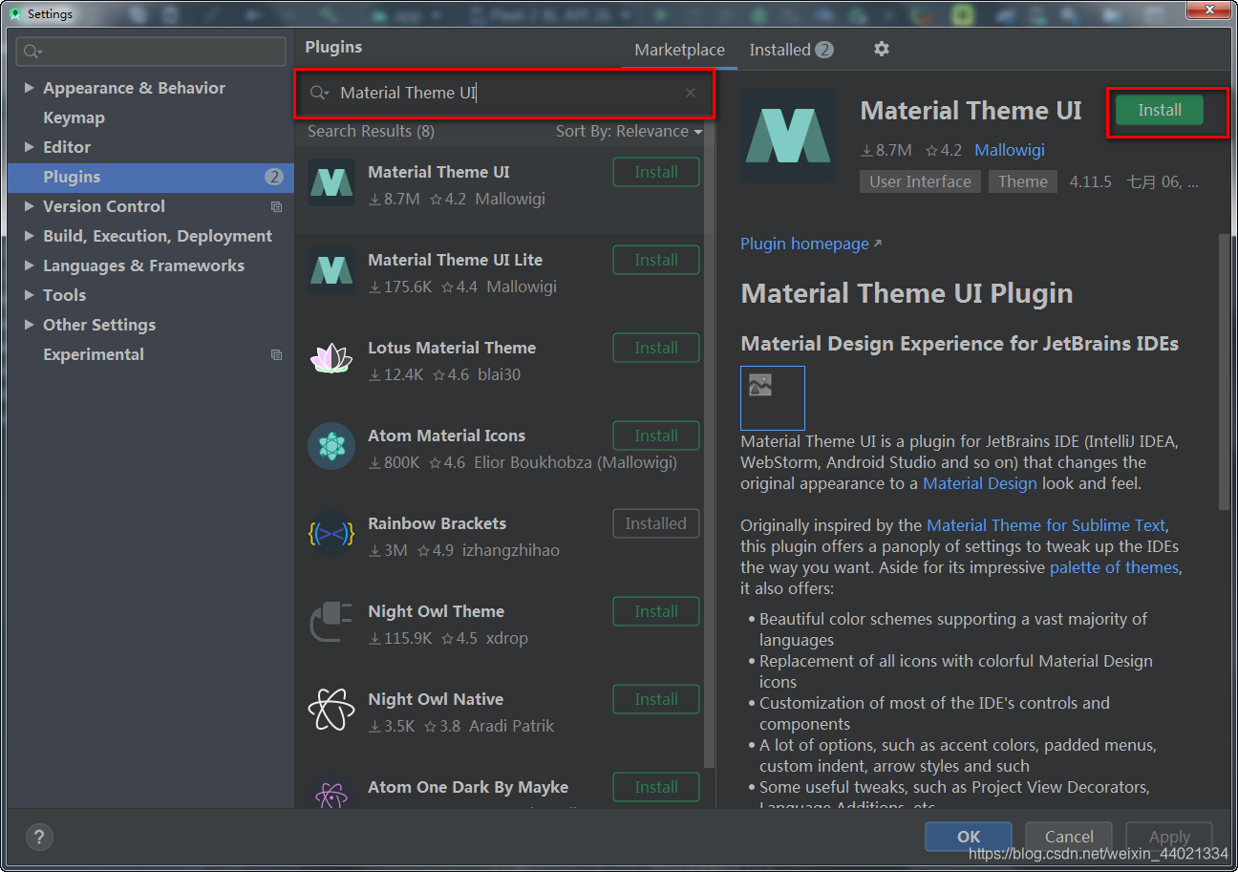Cancel the Settings dialog
The width and height of the screenshot is (1238, 872).
(1069, 837)
